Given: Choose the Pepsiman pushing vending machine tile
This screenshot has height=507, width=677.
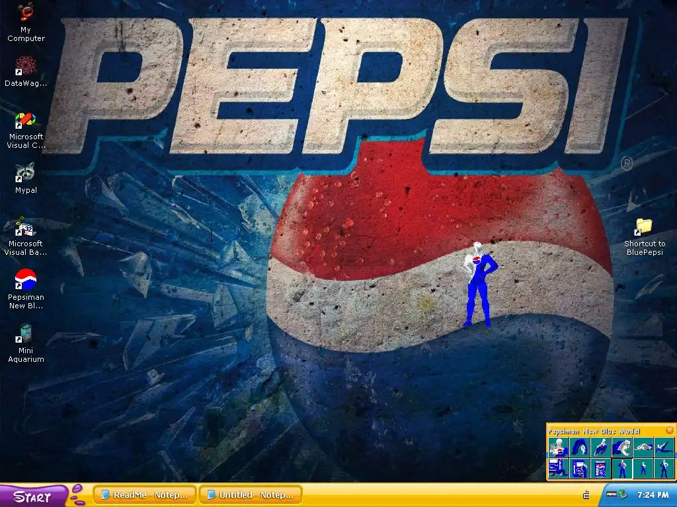Looking at the screenshot, I should click(558, 468).
